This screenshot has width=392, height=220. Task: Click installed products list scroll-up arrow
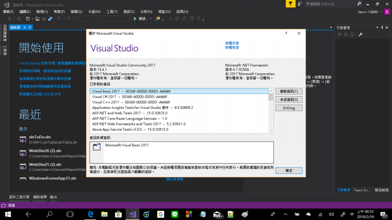click(271, 91)
